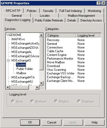Select IMAP4Svc in the Services tree
This screenshot has height=128, width=107.
[x=18, y=39]
